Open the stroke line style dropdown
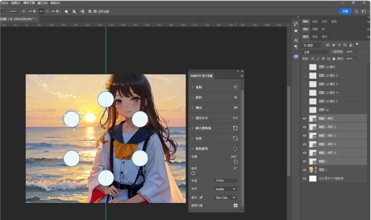The image size is (371, 220). pos(14,11)
